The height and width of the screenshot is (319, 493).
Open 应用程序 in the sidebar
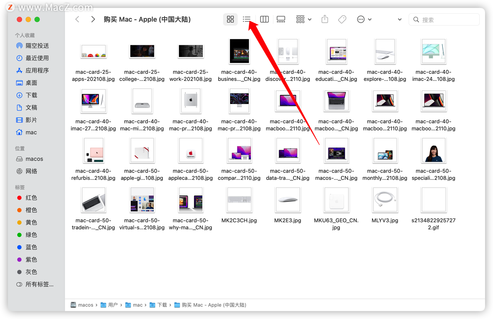pos(32,70)
